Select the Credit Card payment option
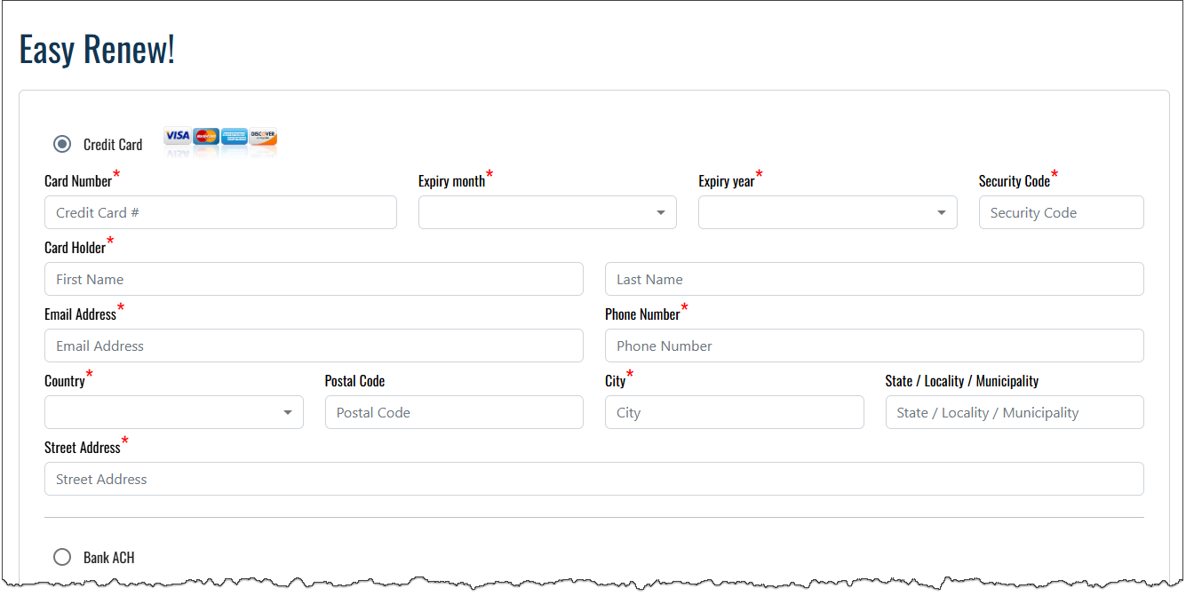This screenshot has height=596, width=1186. point(62,144)
